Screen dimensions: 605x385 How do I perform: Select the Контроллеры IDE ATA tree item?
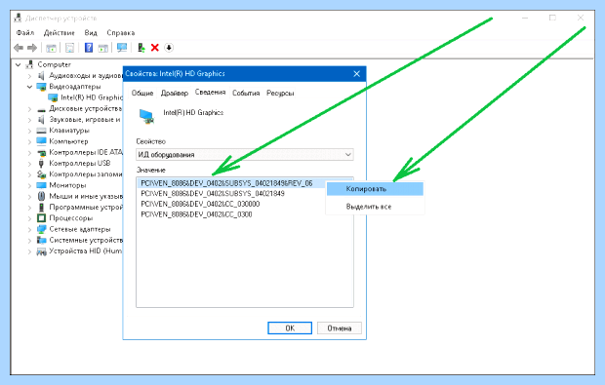tap(85, 153)
